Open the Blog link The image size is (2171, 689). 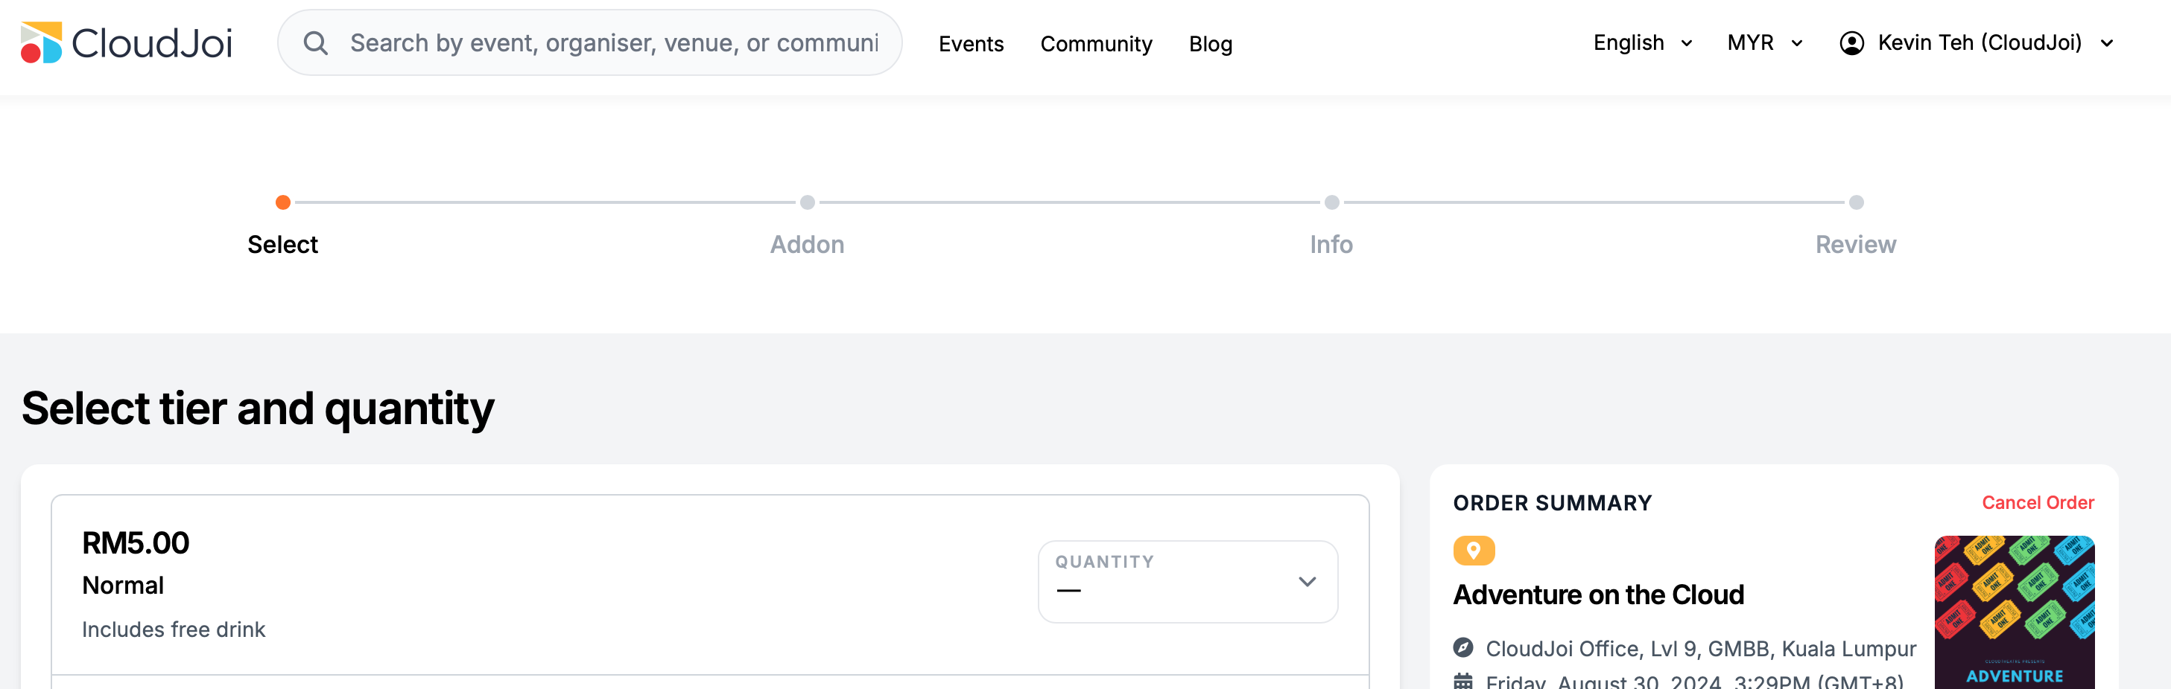(x=1210, y=44)
